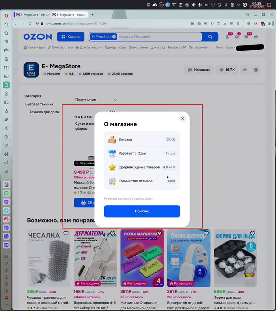The image size is (276, 311).
Task: Remove the E- MegaStore search filter chip
Action: (114, 37)
